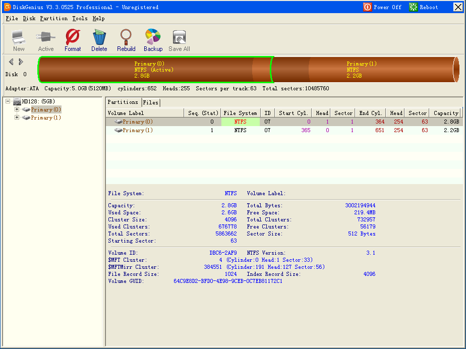The width and height of the screenshot is (466, 349).
Task: Click the 2.2GB capacity cell in table
Action: [x=451, y=130]
